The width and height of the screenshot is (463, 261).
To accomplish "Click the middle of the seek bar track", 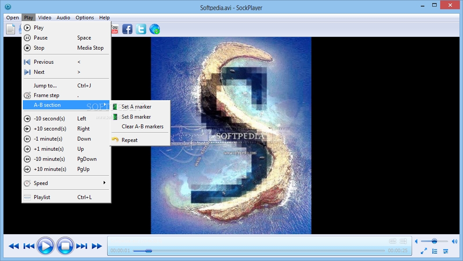I will pos(259,250).
